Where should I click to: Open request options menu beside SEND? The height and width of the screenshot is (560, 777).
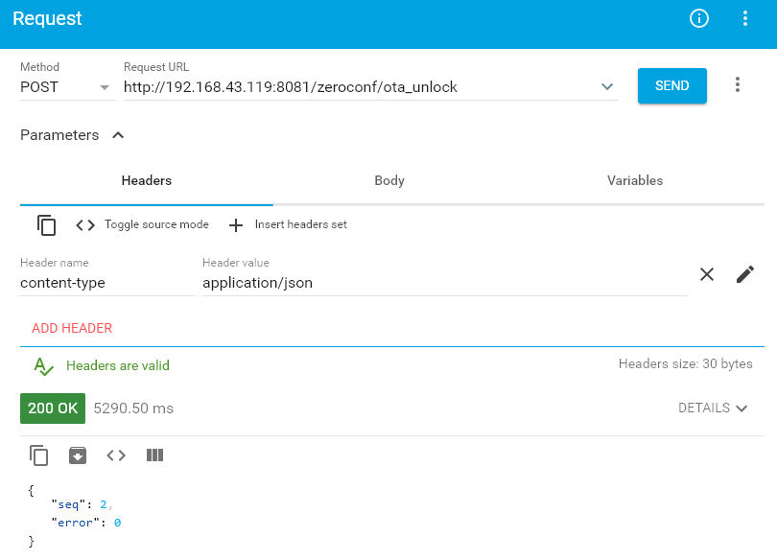(738, 85)
